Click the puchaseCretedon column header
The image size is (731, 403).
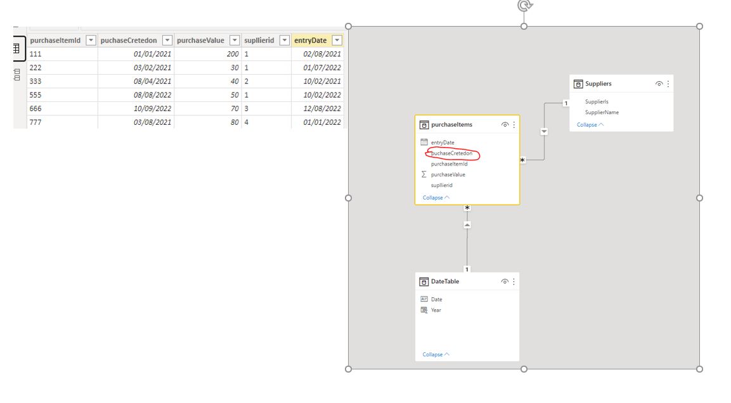(136, 41)
